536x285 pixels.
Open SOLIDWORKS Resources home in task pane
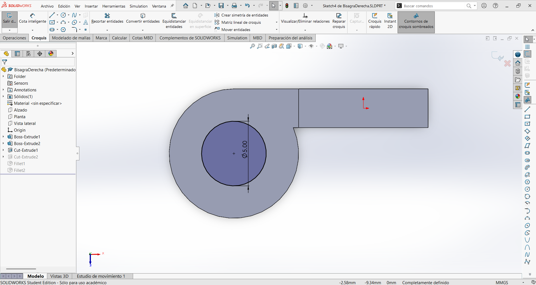pos(518,63)
